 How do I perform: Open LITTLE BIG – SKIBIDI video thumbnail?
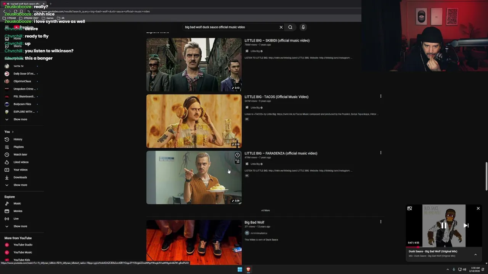pos(194,65)
